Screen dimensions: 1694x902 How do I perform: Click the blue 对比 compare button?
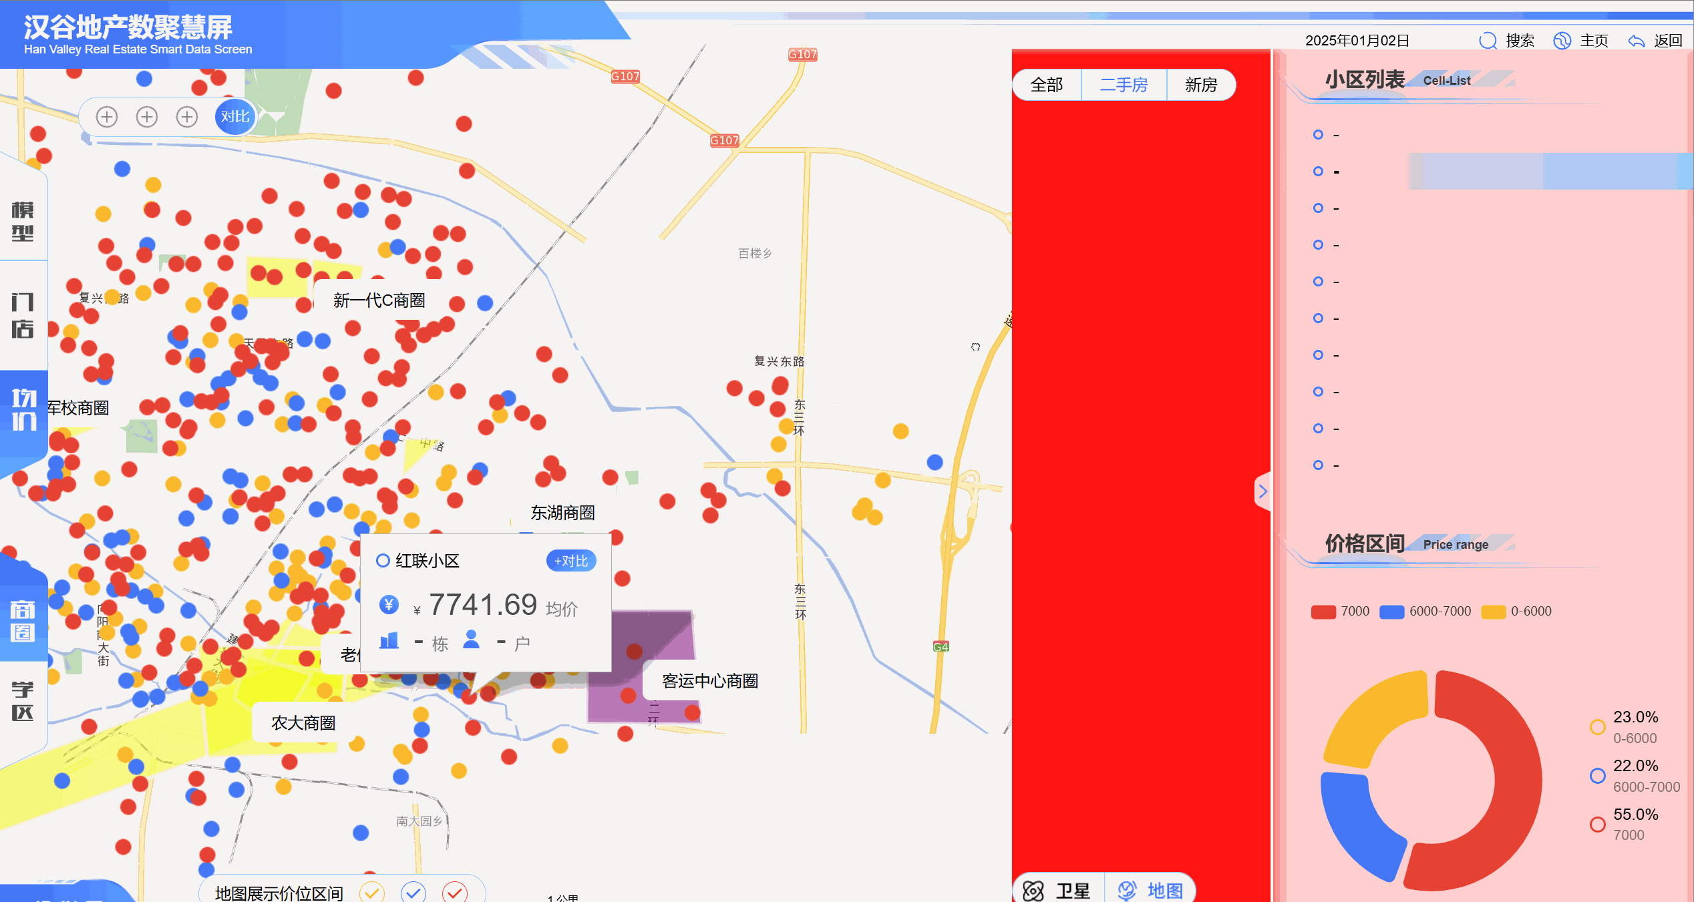coord(235,117)
